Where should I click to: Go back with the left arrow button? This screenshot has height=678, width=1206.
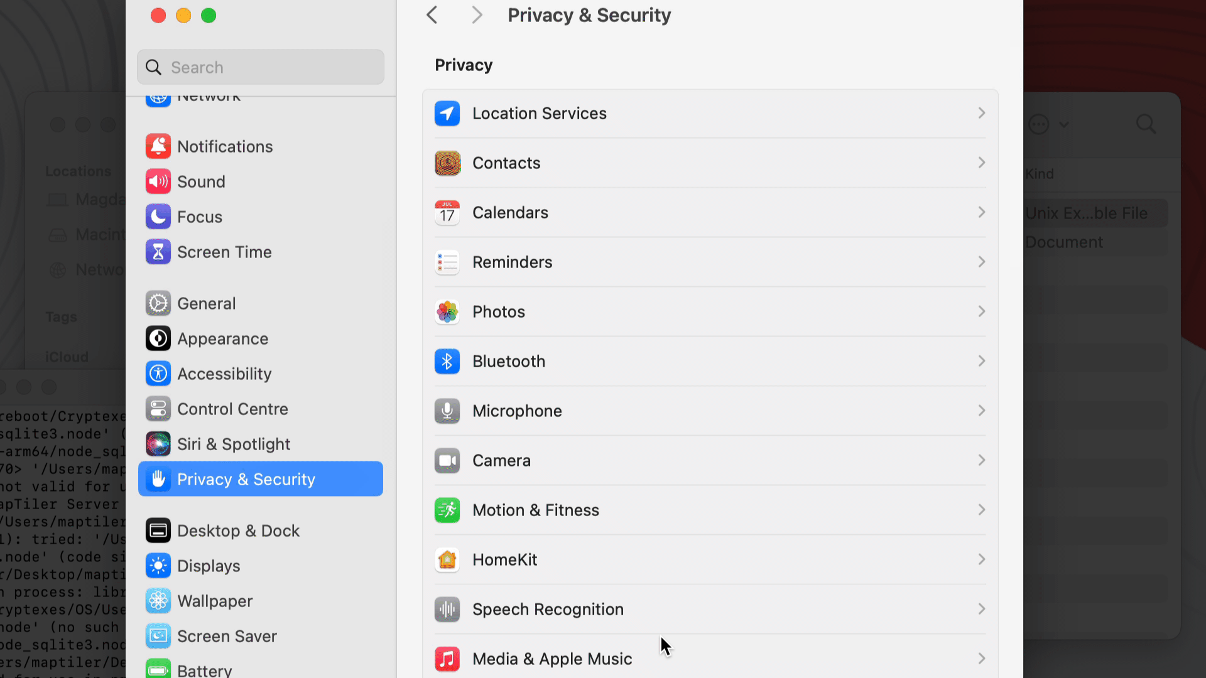click(x=432, y=15)
